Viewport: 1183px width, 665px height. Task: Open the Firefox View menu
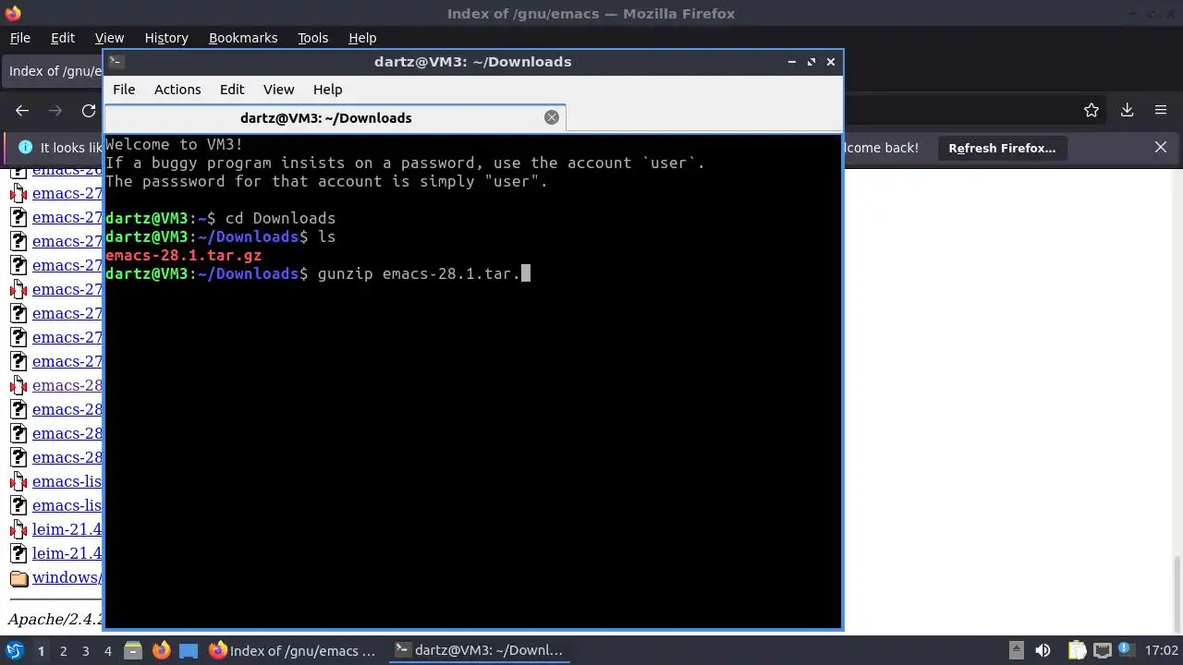point(109,38)
